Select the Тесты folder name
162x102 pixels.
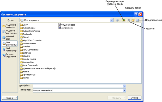click(x=26, y=78)
